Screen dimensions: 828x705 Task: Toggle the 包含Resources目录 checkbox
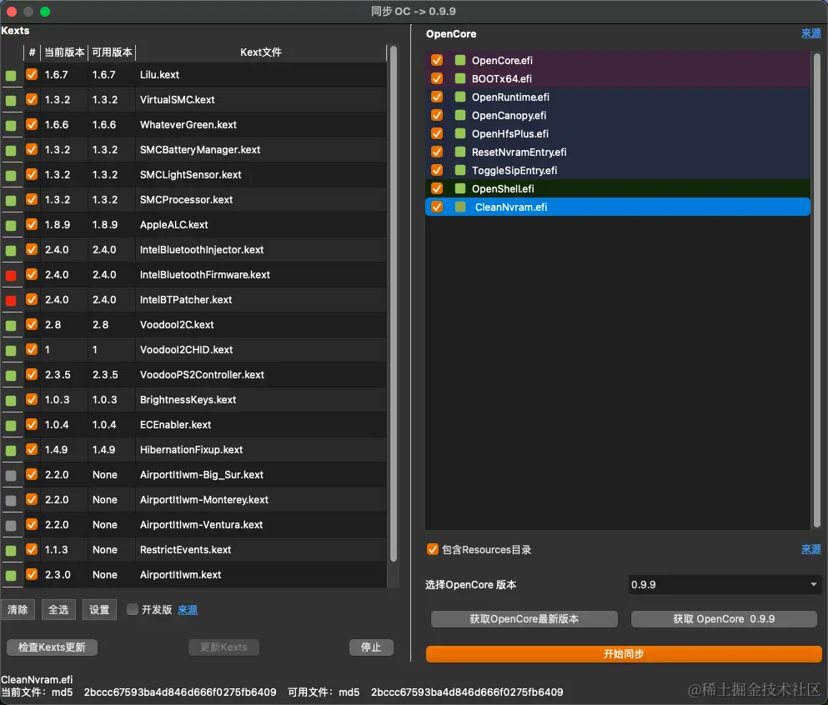coord(433,549)
